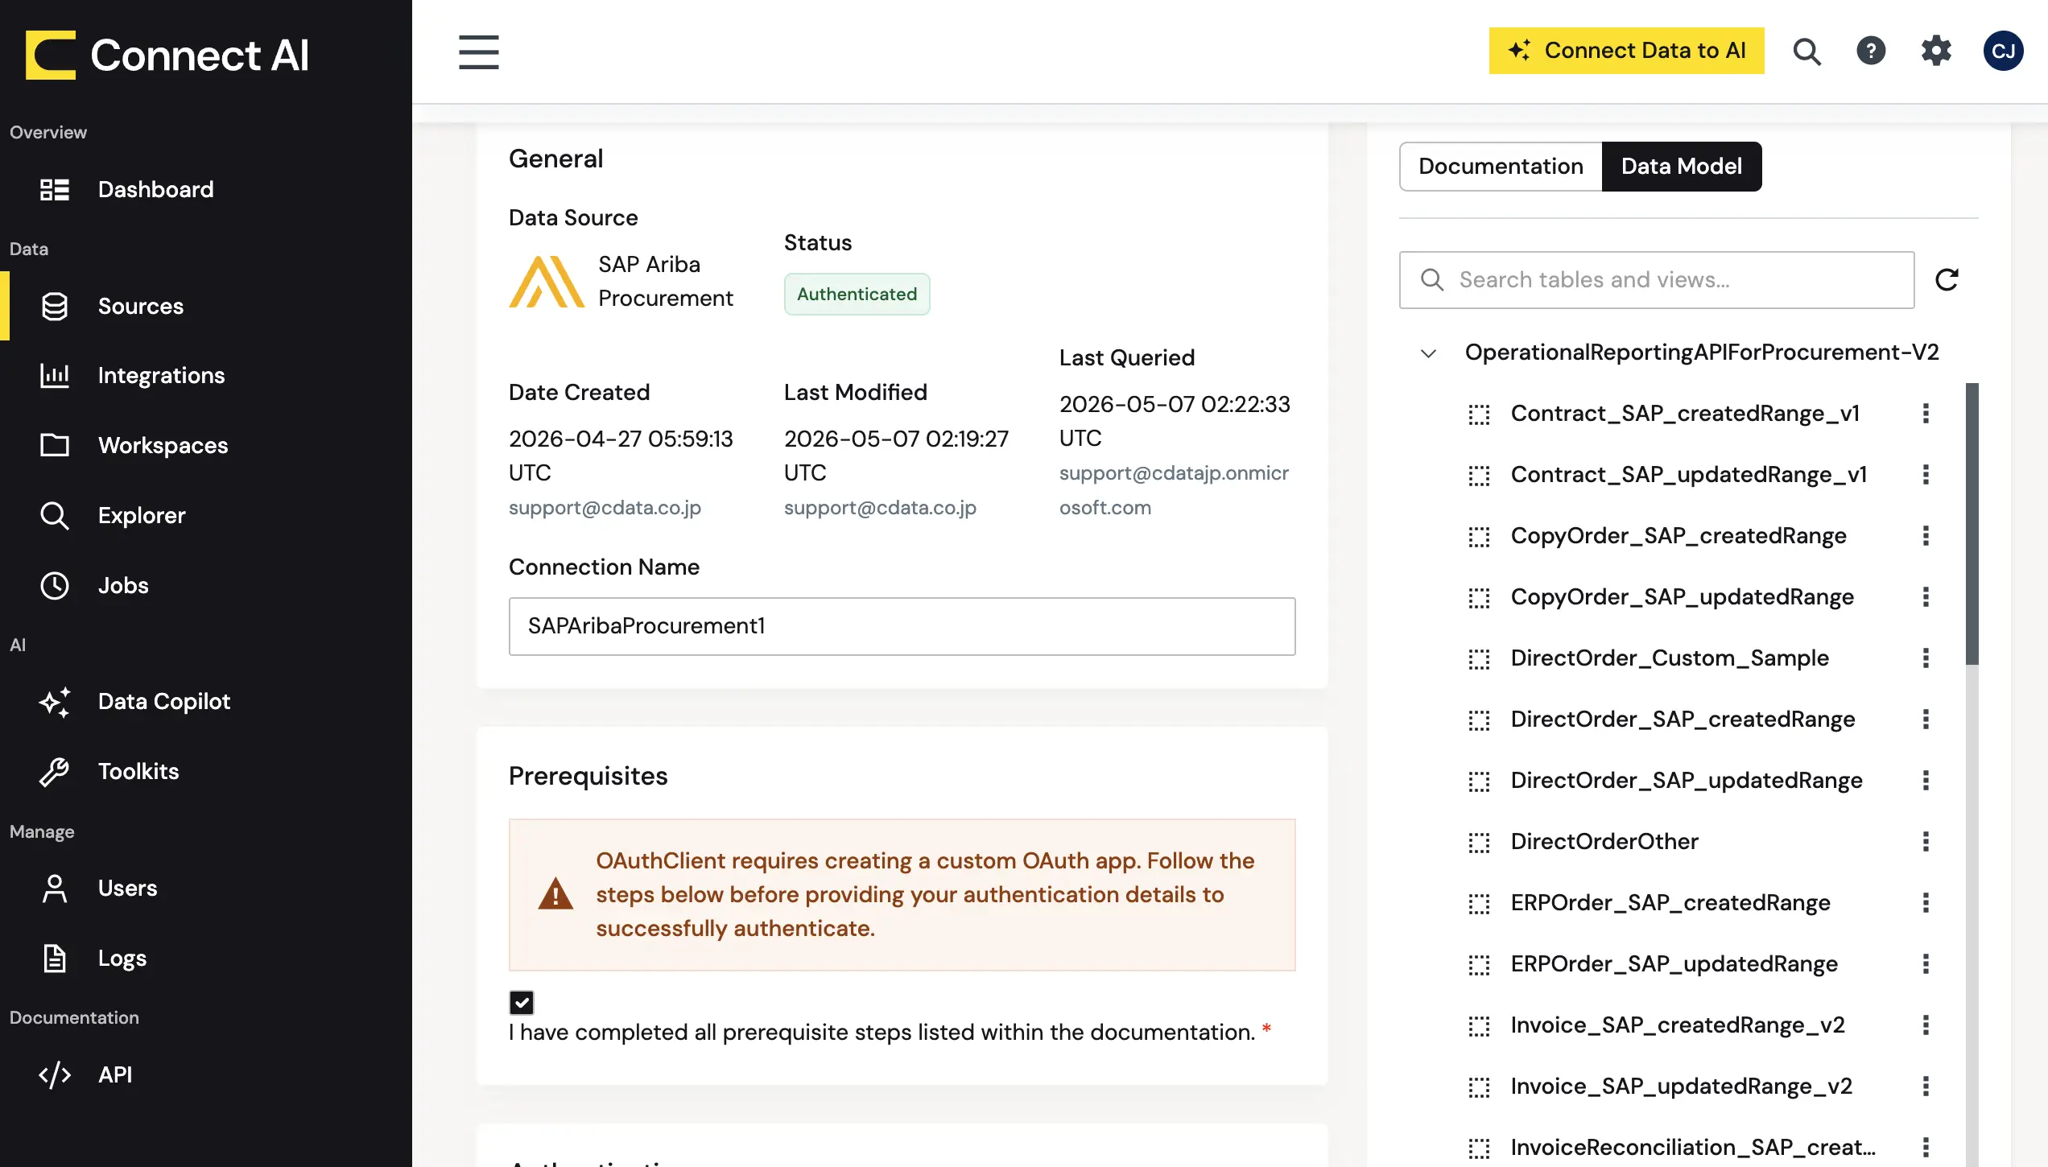Select the CopyOrder_SAP_createdRange table
This screenshot has height=1167, width=2048.
coord(1678,536)
